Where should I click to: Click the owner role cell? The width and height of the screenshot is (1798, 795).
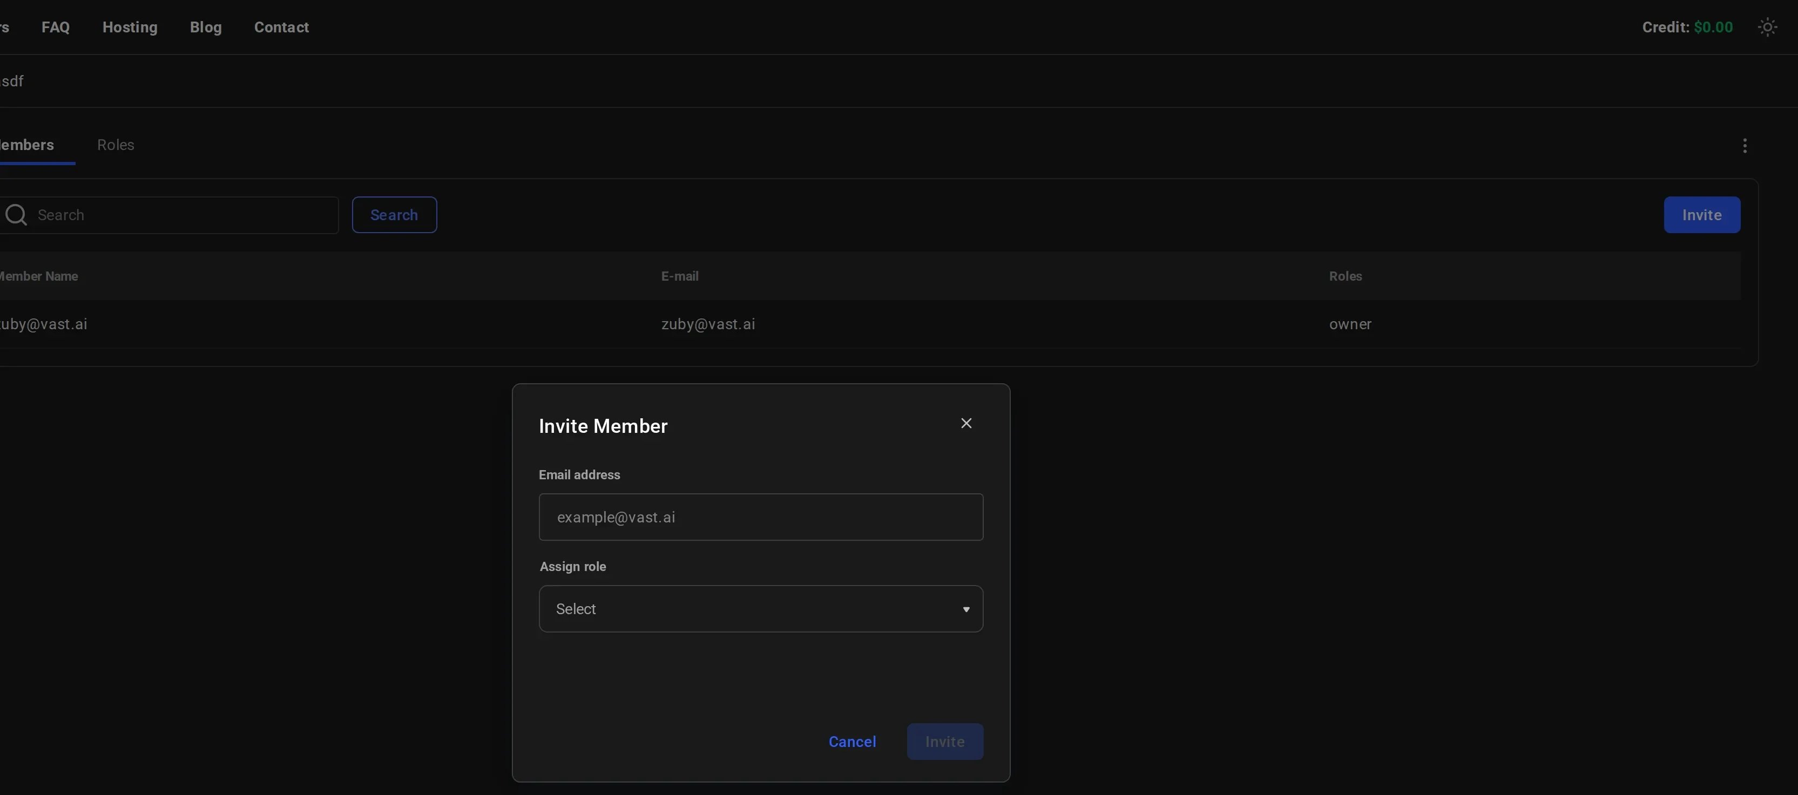1350,324
